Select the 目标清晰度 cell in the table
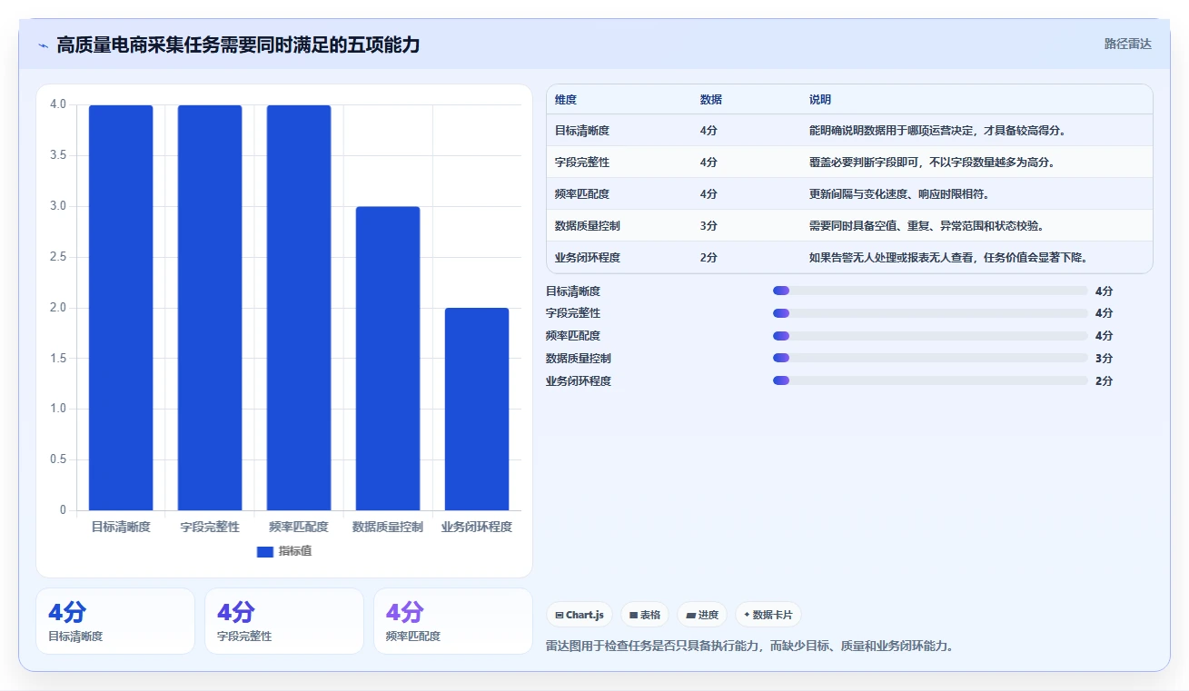The width and height of the screenshot is (1189, 691). (582, 131)
